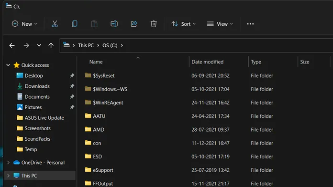Viewport: 333px width, 187px height.
Task: Select OneDrive - Personal in sidebar
Action: coord(43,163)
